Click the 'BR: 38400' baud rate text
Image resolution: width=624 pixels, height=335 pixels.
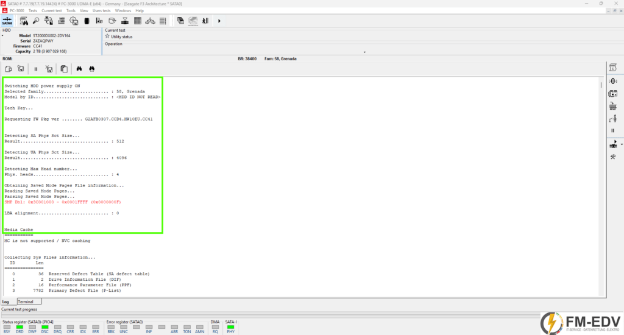click(x=247, y=59)
